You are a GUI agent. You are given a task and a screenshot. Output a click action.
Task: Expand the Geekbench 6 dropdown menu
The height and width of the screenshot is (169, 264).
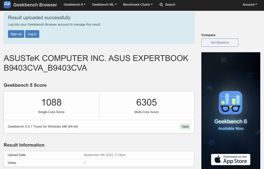pyautogui.click(x=75, y=4)
